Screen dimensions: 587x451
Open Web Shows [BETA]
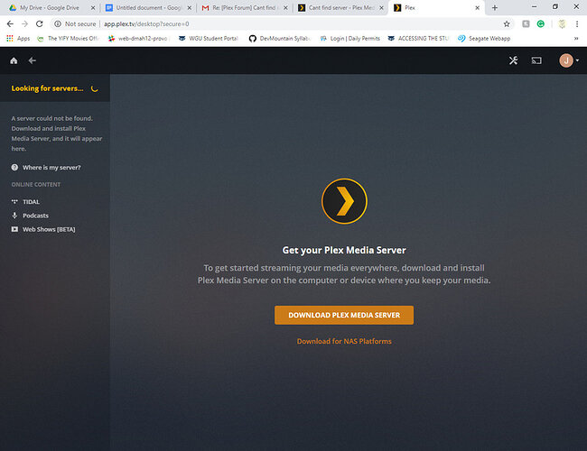coord(49,229)
